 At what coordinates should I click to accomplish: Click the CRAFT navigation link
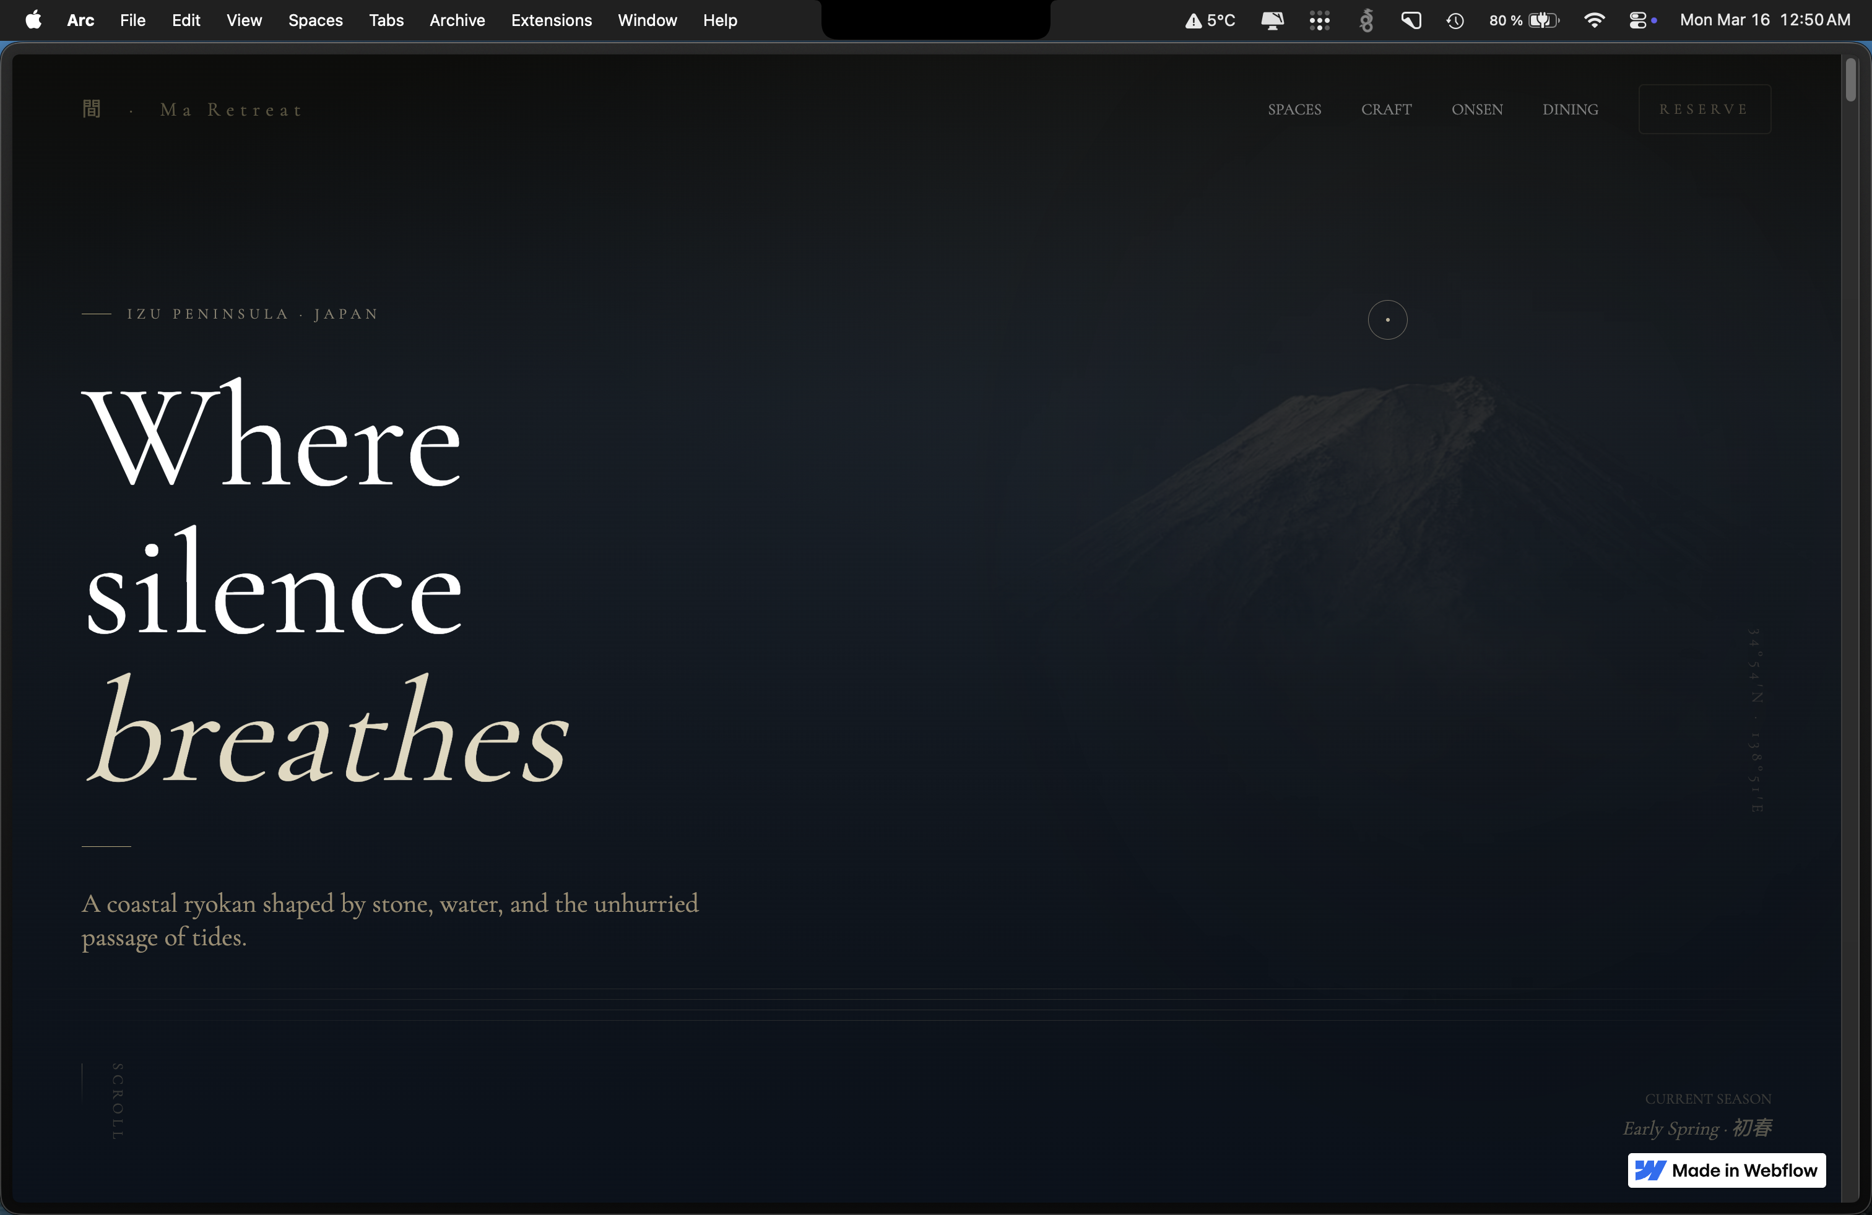[x=1386, y=109]
